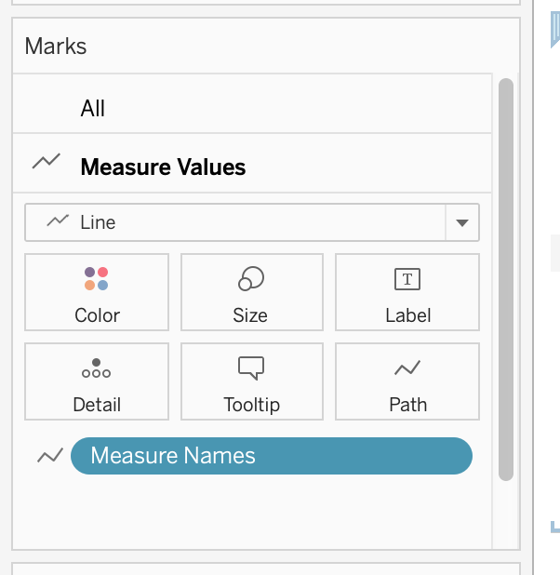Click path icon left of Measure Names pill
The height and width of the screenshot is (575, 560).
click(x=50, y=456)
